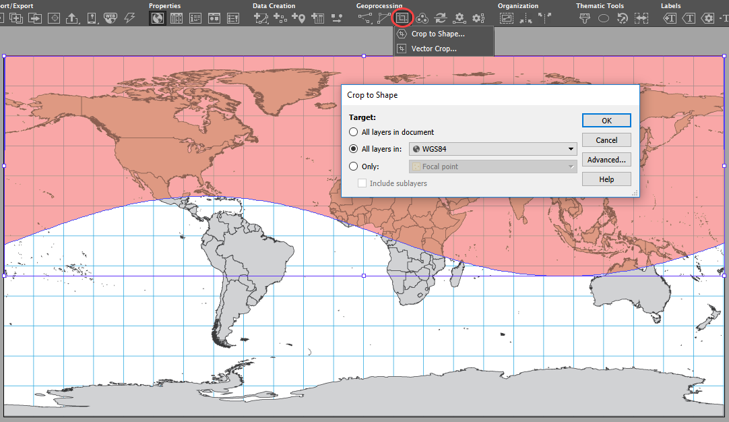This screenshot has width=729, height=422.
Task: Click the window with pins icon in Properties
Action: click(214, 18)
